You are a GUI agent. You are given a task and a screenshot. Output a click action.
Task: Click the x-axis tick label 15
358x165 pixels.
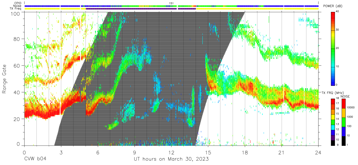208,152
